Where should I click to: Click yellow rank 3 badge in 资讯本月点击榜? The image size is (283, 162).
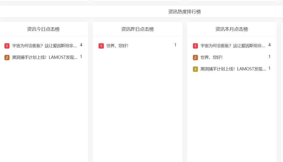tap(195, 69)
